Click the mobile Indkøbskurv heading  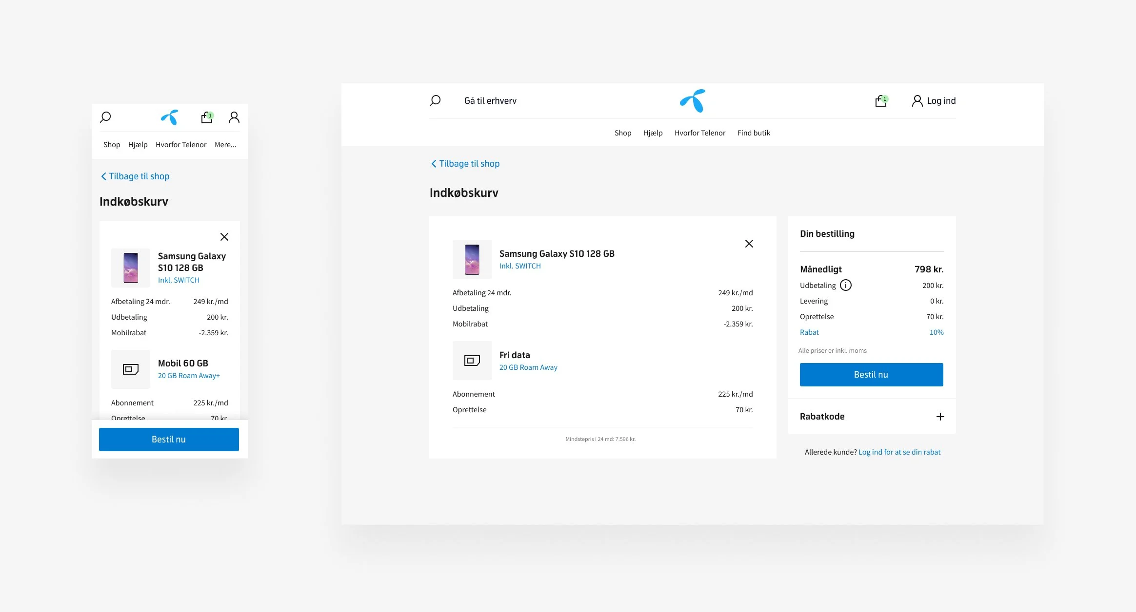134,202
